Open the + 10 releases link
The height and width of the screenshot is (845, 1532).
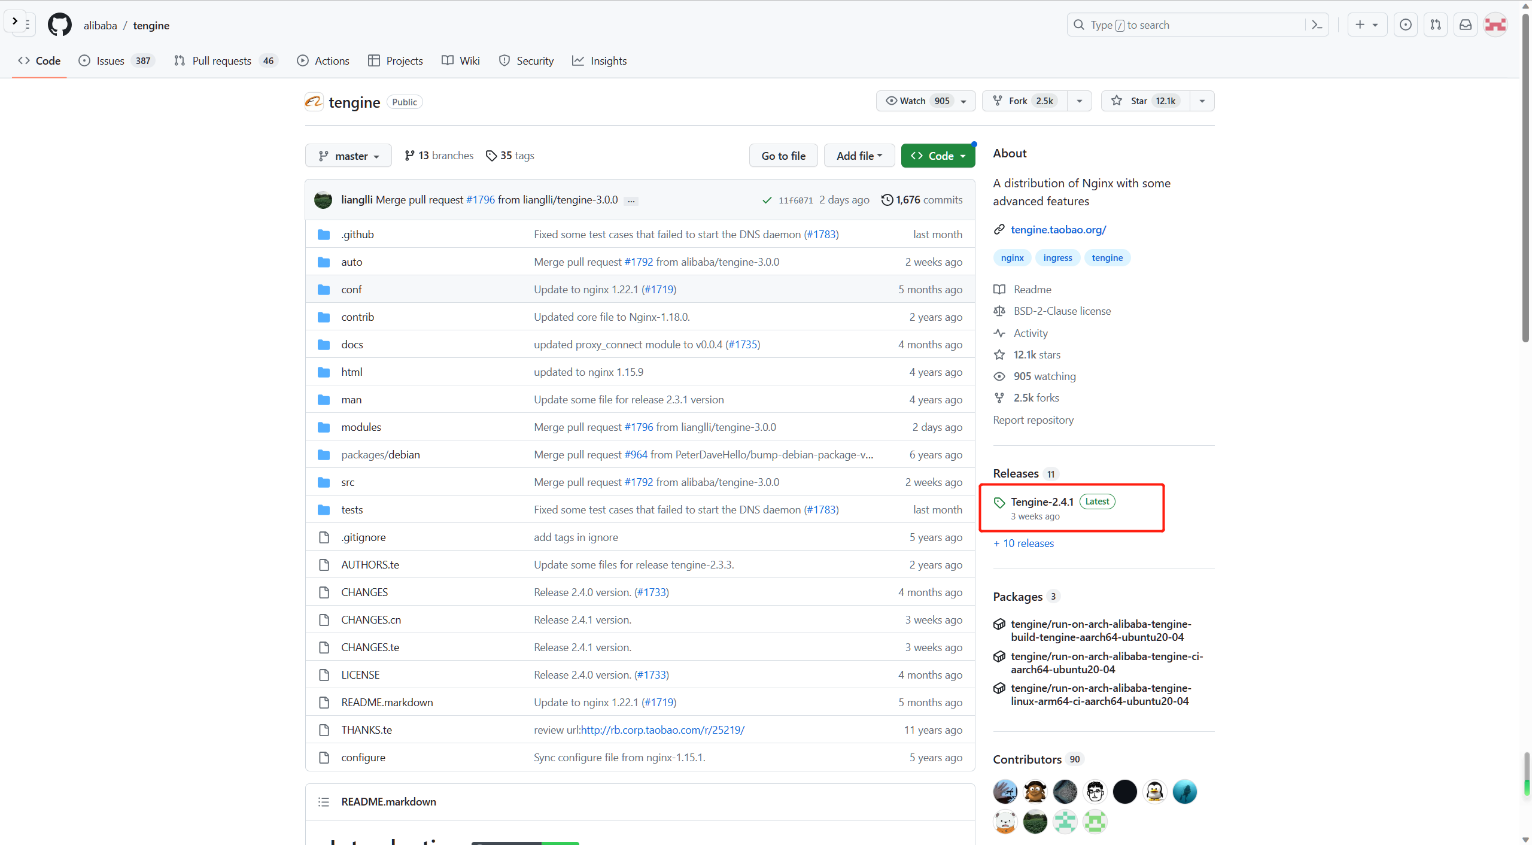1024,543
